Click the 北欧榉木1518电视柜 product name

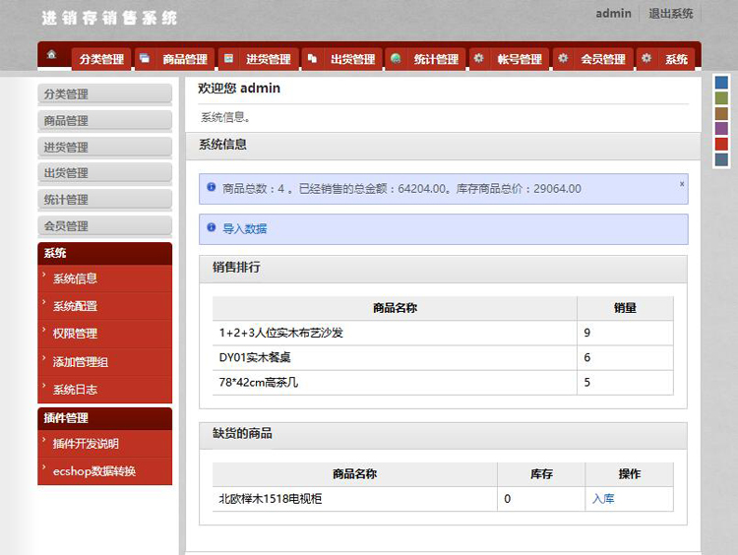pos(271,499)
